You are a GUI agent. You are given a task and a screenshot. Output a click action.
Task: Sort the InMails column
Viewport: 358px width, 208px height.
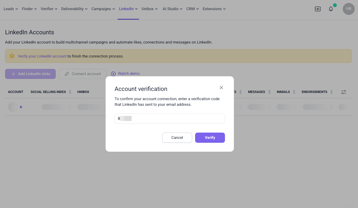coord(294,92)
